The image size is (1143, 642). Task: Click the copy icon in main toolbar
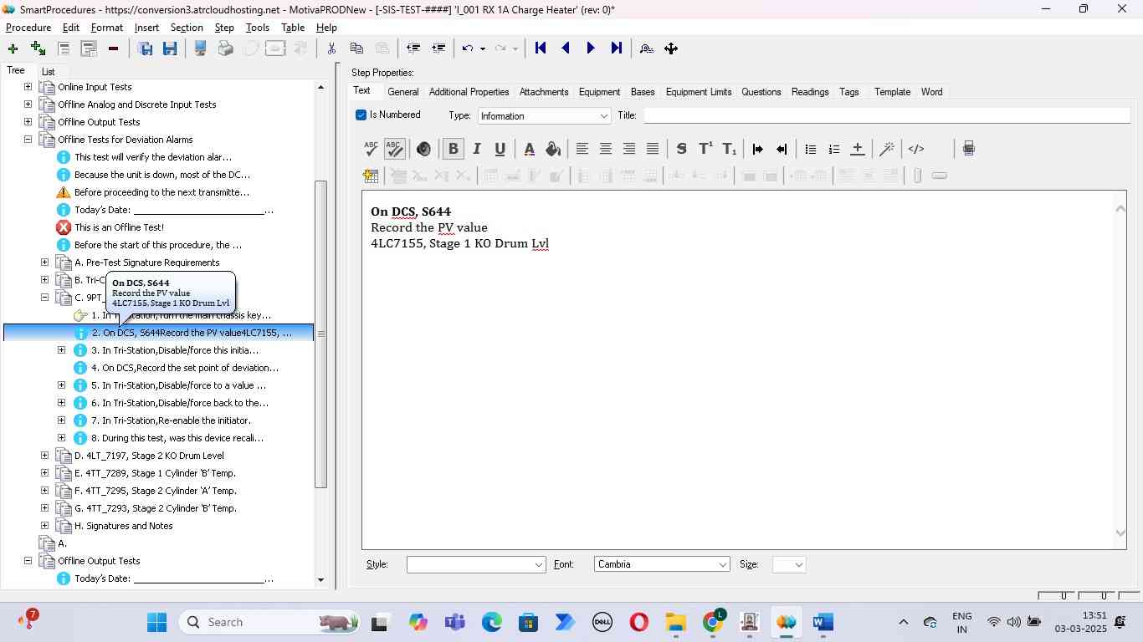(356, 48)
